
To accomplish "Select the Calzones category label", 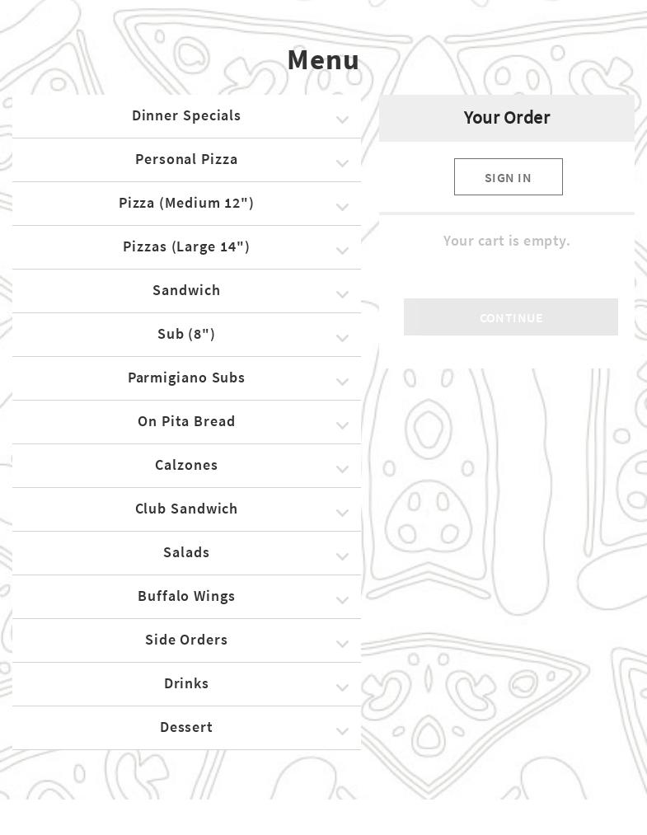I will (186, 465).
